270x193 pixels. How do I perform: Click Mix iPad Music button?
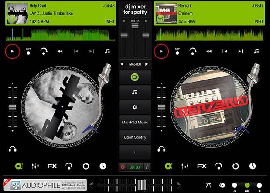click(x=135, y=122)
